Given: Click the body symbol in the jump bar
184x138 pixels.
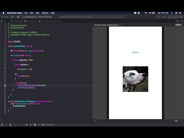Looking at the screenshot, I should [58, 21].
